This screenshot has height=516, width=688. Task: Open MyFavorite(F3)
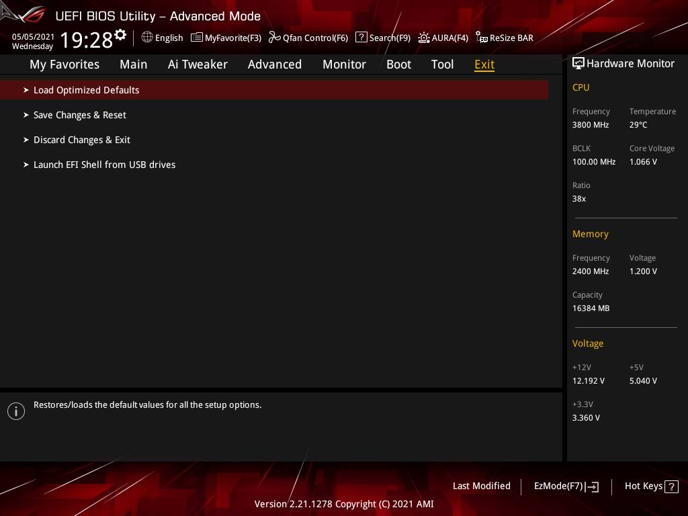coord(233,38)
